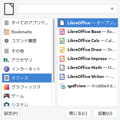The height and width of the screenshot is (120, 120).
Task: Select qpdfview — A tabbed entry
Action: [x=88, y=86]
